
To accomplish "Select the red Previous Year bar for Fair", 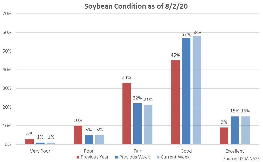I will (x=127, y=113).
